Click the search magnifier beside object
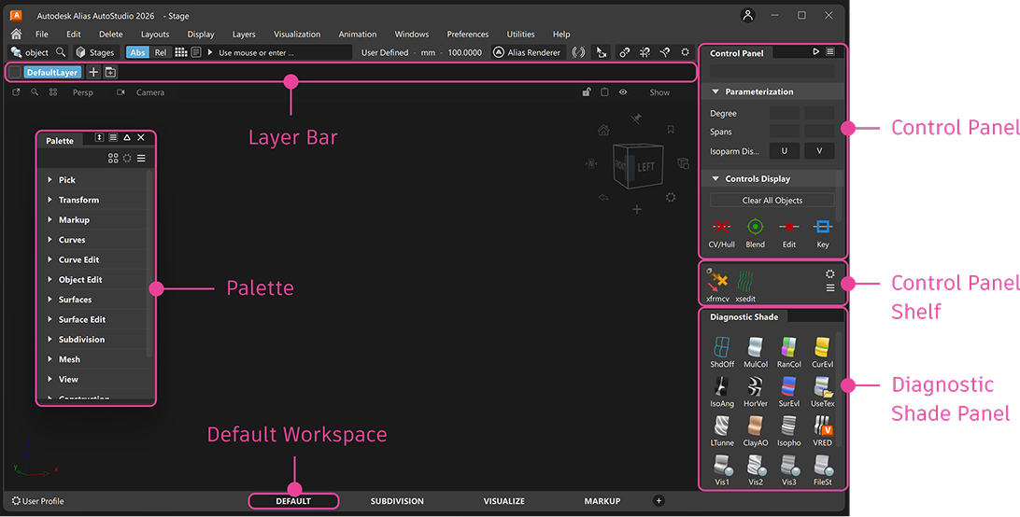 (61, 52)
